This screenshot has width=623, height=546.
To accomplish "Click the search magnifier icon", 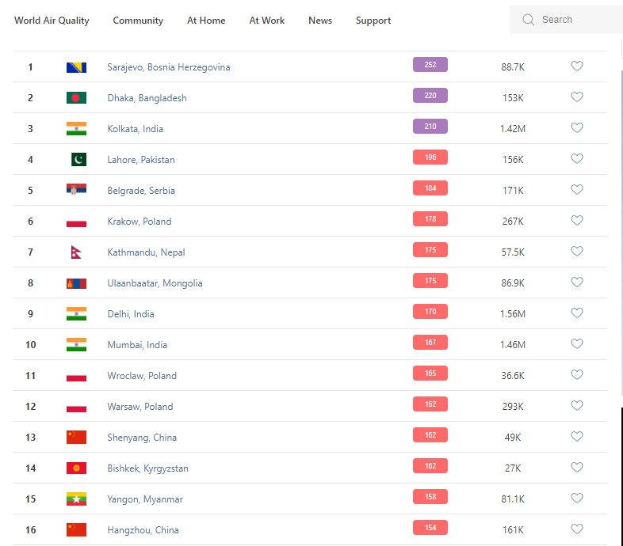I will point(529,20).
